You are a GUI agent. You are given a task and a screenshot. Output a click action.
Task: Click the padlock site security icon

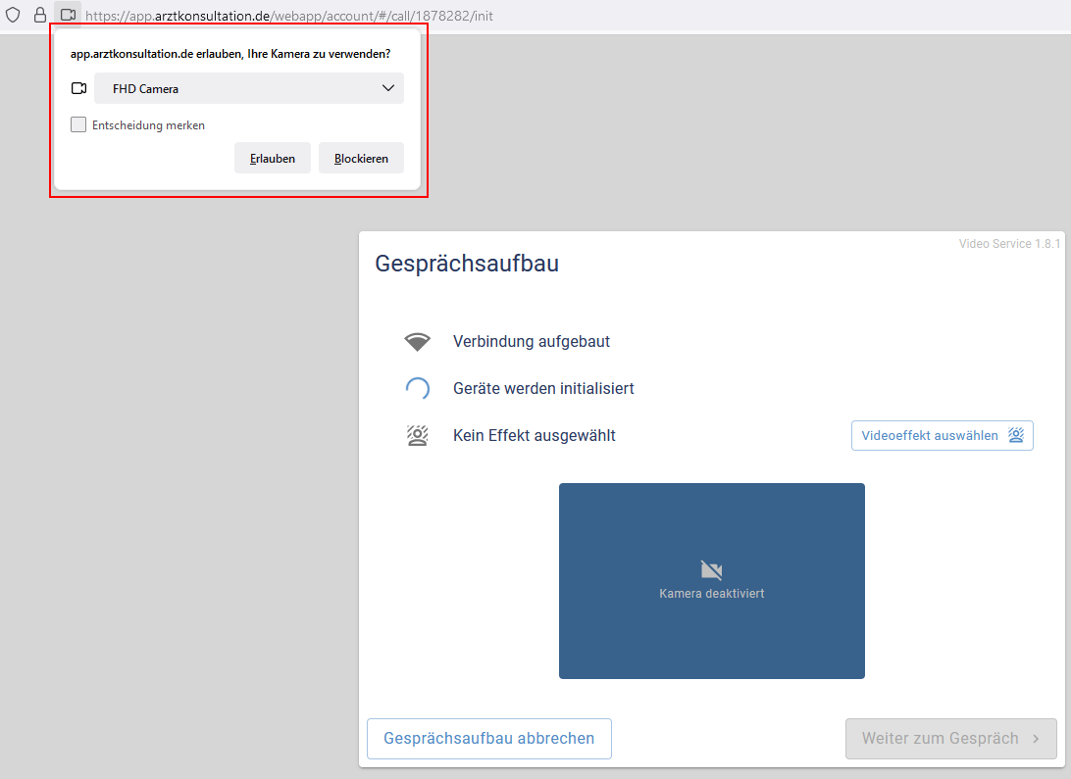pos(40,16)
